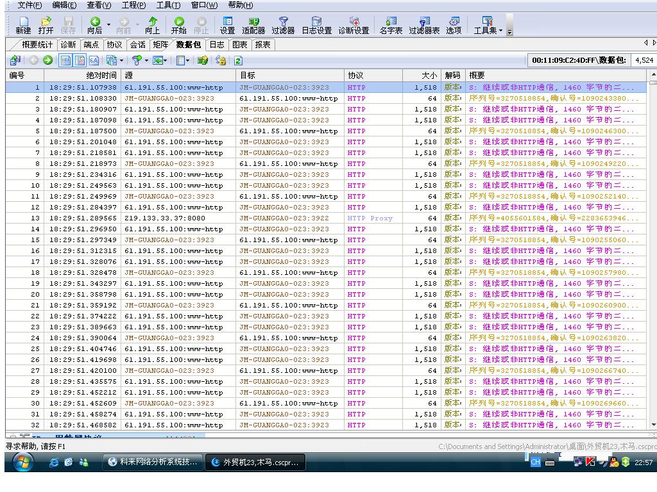657x492 pixels.
Task: Toggle the second packet detail view mode button
Action: 80,60
